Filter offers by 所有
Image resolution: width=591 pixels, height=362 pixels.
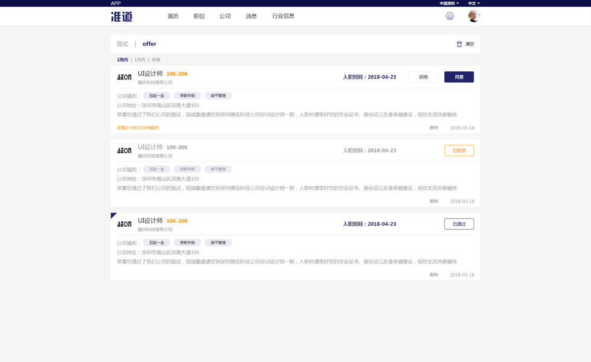pyautogui.click(x=156, y=60)
